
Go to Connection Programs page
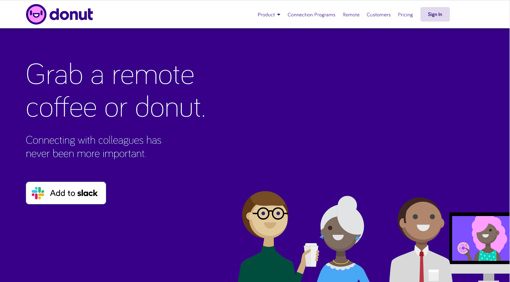311,15
